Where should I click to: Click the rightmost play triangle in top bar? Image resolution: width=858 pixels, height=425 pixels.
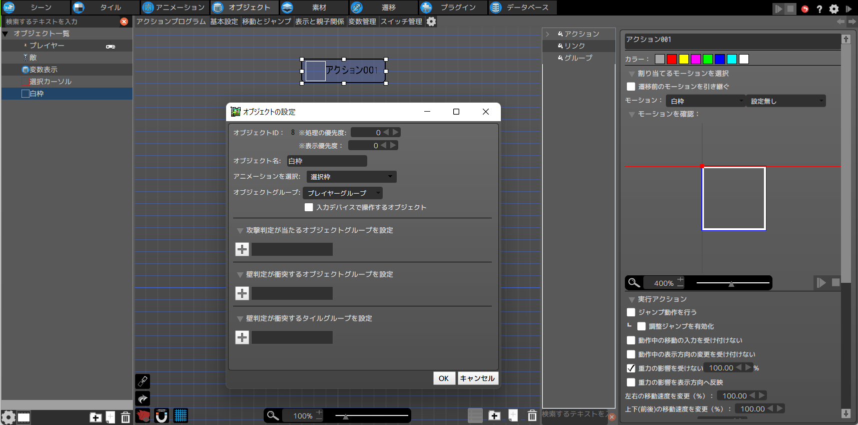pyautogui.click(x=848, y=9)
